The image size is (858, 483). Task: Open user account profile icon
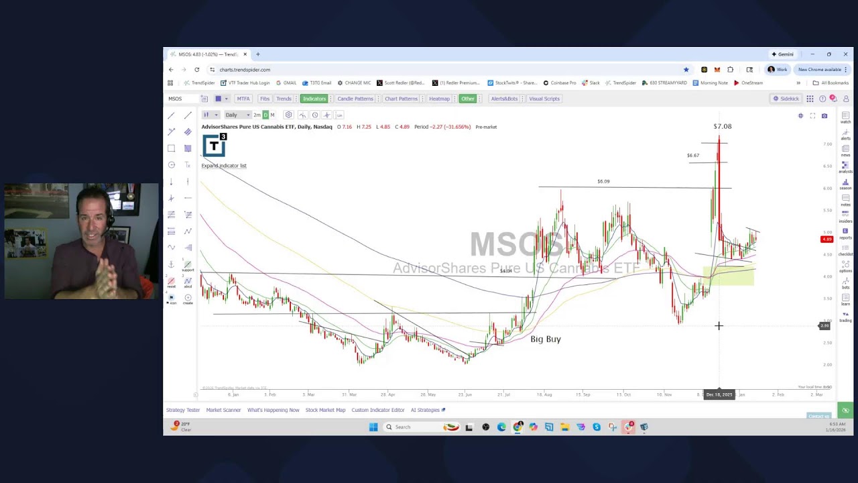tap(846, 99)
